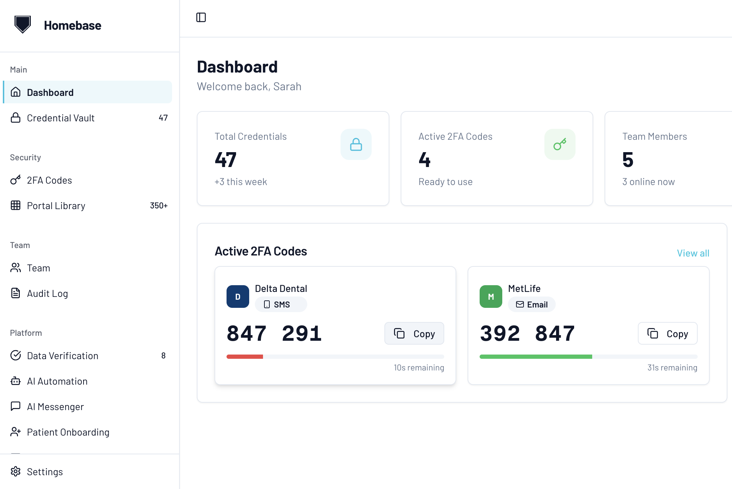This screenshot has width=732, height=489.
Task: Click the Delta Dental D avatar
Action: (x=238, y=297)
